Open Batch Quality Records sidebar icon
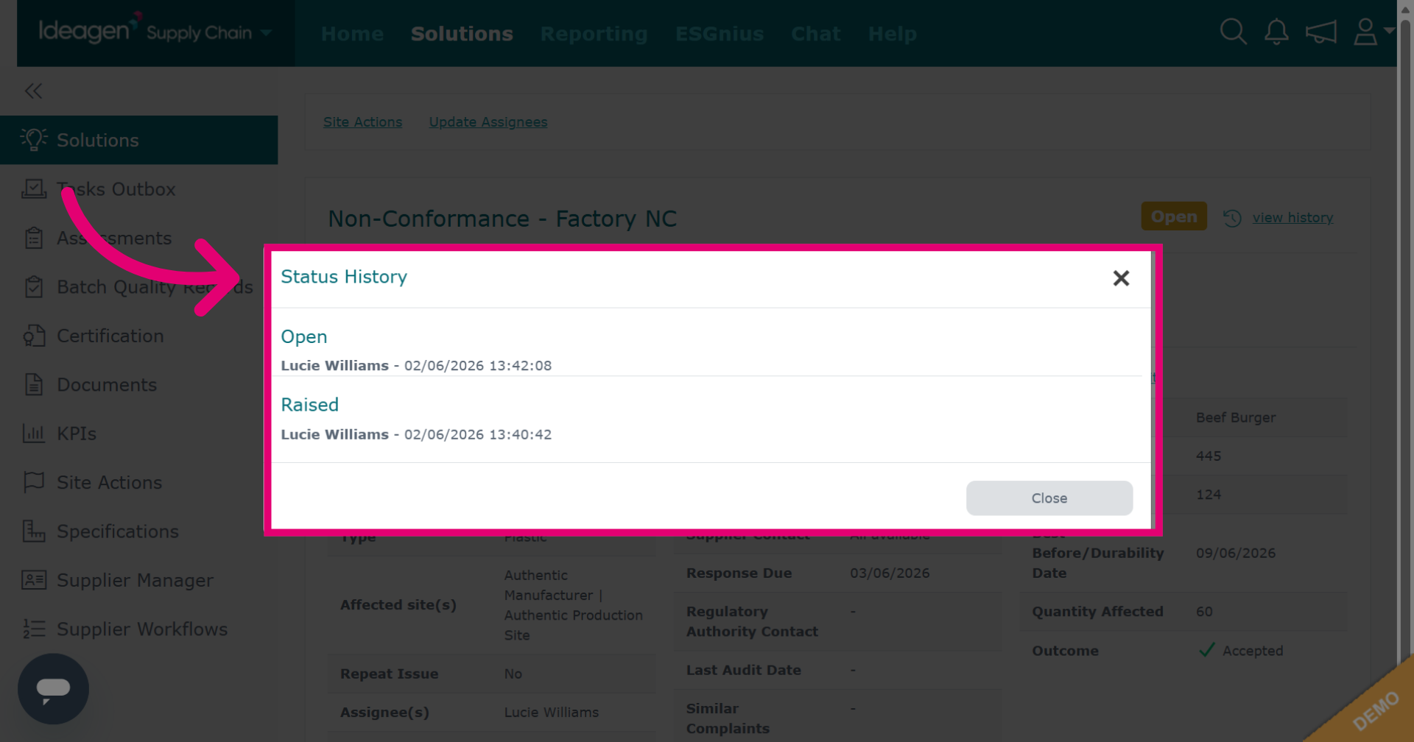The height and width of the screenshot is (742, 1414). [34, 287]
